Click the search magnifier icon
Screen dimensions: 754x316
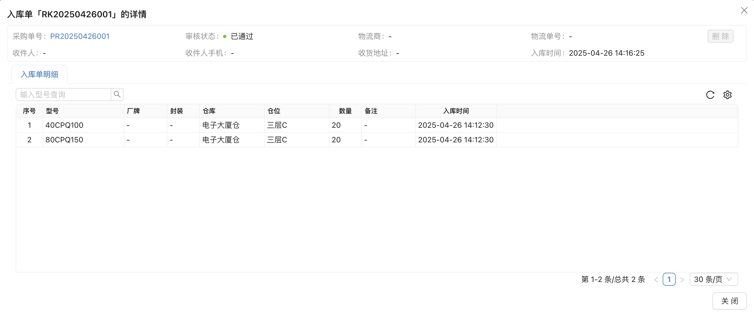(117, 94)
